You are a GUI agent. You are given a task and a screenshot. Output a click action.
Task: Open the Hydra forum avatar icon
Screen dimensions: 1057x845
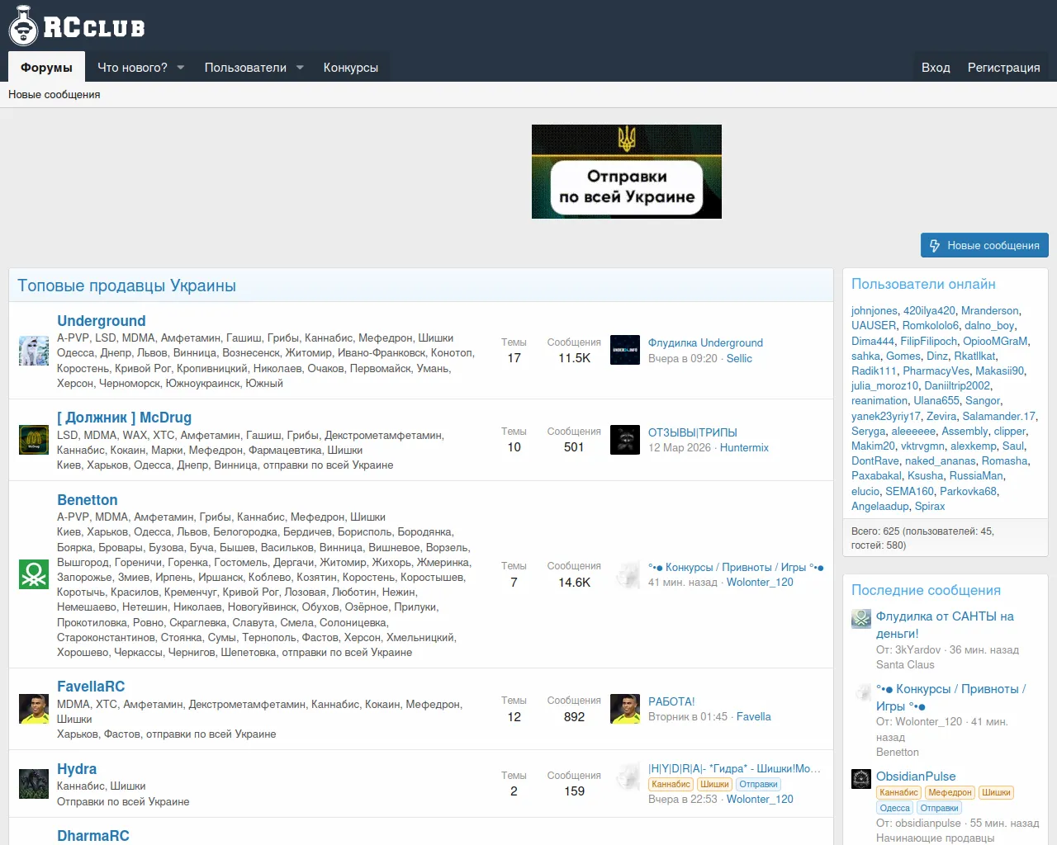pos(34,784)
